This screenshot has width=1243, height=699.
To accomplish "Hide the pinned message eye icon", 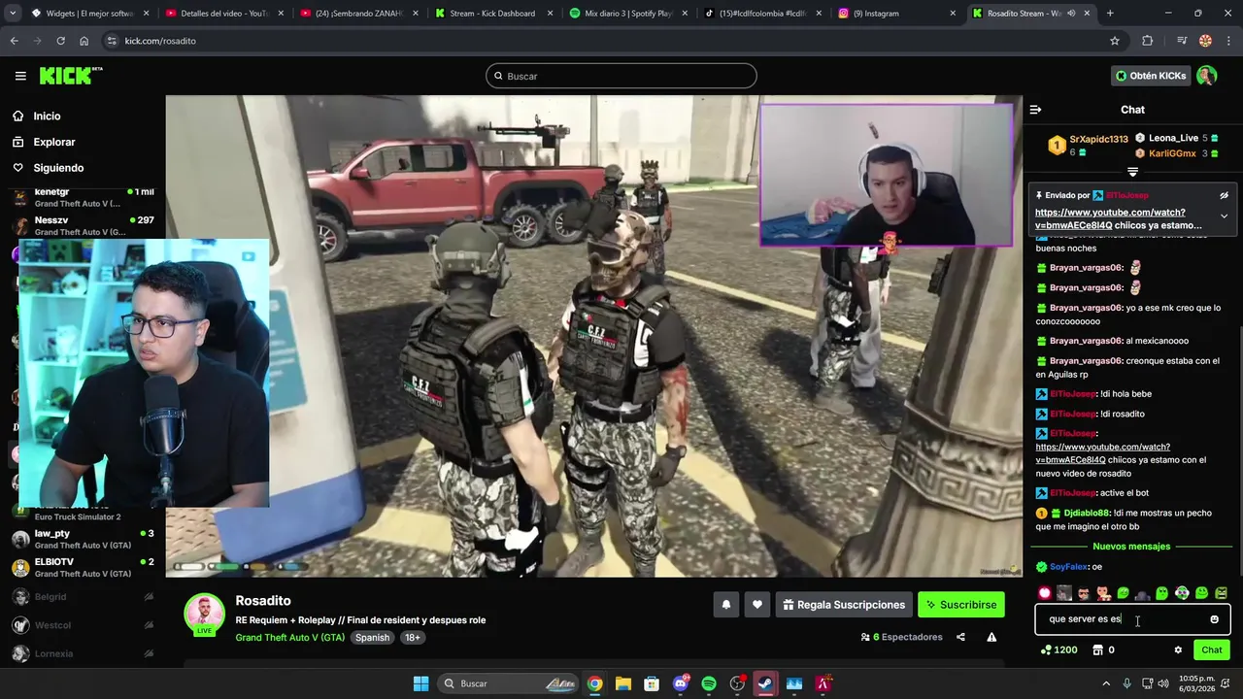I will tap(1224, 195).
